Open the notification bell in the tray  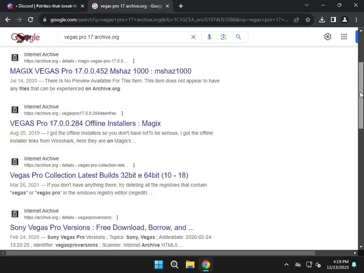click(x=354, y=264)
